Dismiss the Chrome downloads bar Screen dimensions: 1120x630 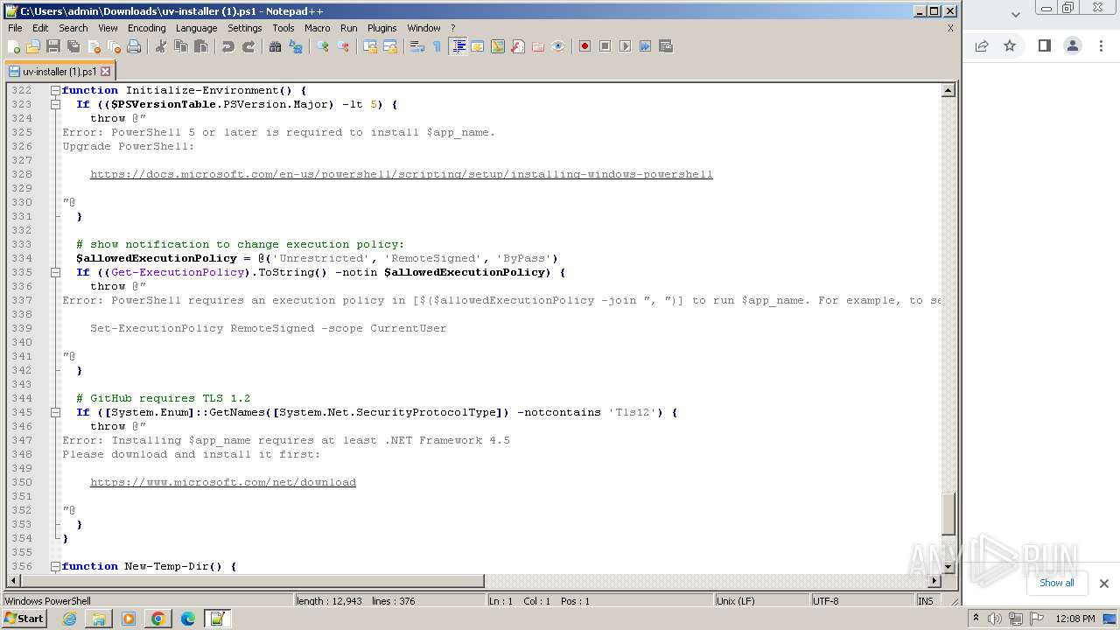[1104, 584]
